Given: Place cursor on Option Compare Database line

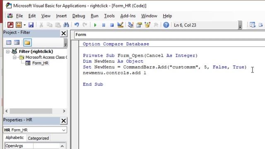Looking at the screenshot, I should click(116, 44).
